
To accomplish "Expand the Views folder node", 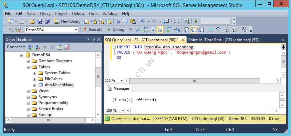I will click(x=28, y=91).
